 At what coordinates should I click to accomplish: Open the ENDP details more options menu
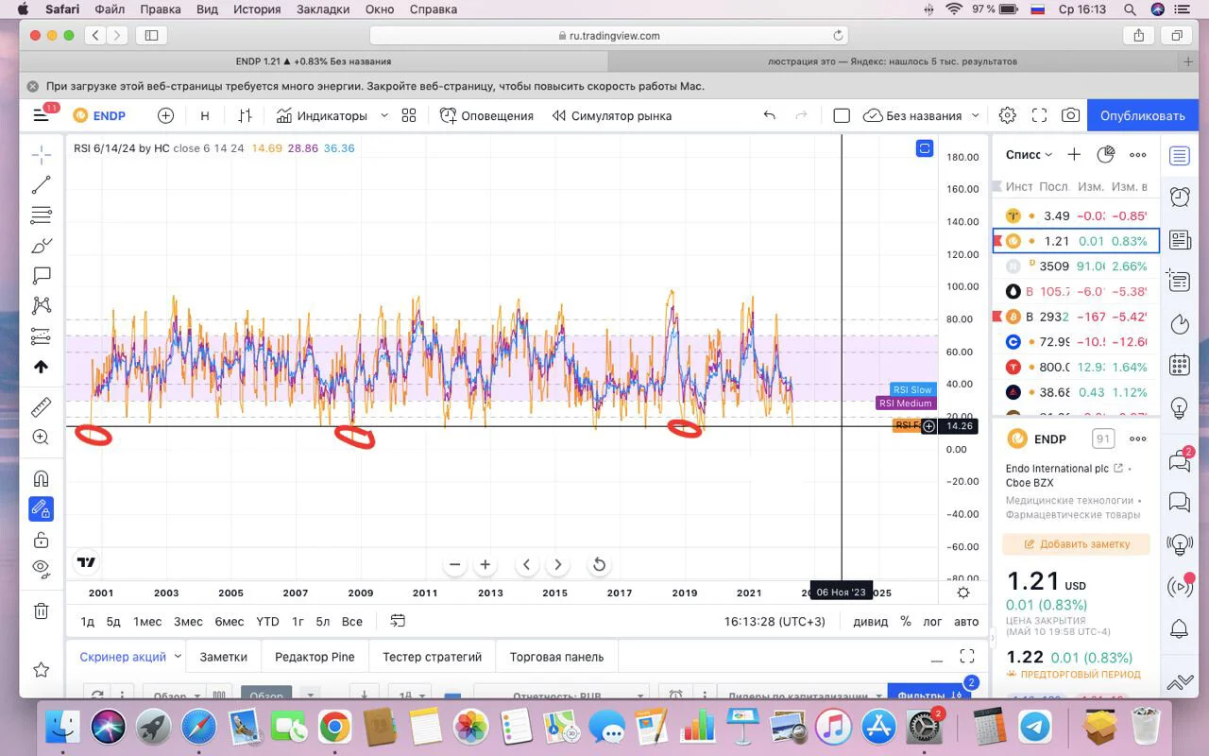[1137, 438]
